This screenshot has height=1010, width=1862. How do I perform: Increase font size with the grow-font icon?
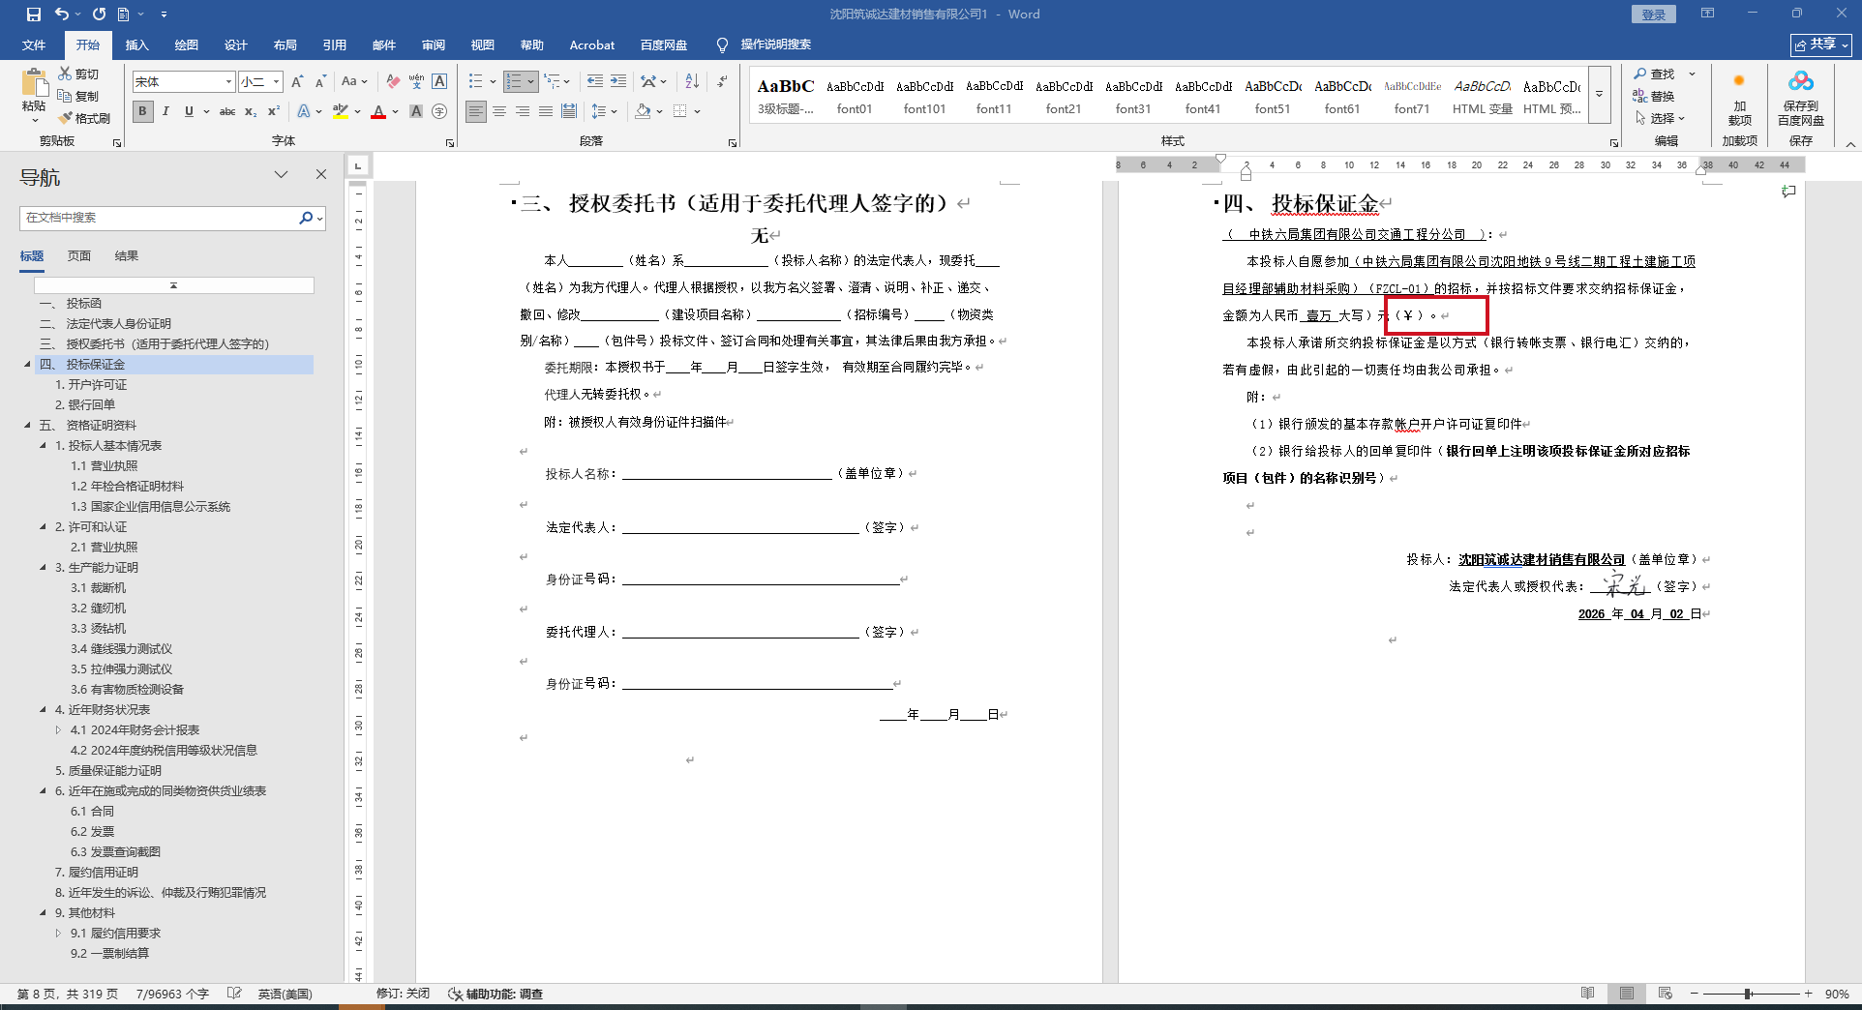[297, 81]
